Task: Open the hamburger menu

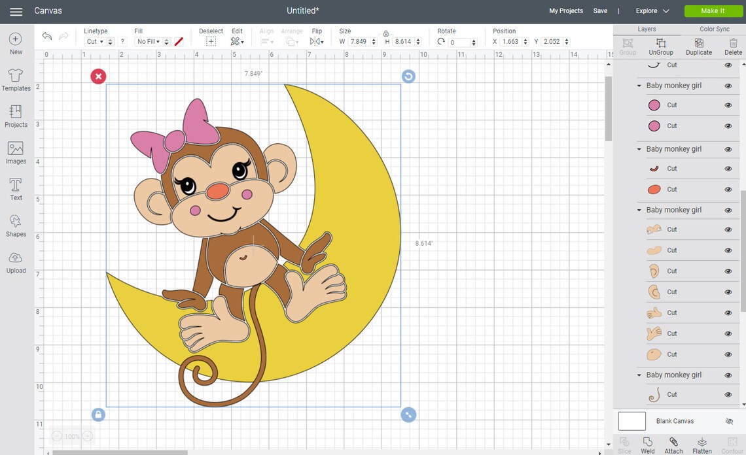Action: tap(15, 10)
